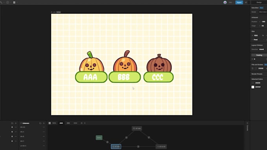267x150 pixels.
Task: Click the dash icon on first listener row
Action: click(44, 127)
